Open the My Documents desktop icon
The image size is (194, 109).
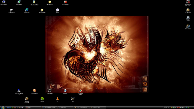(x=34, y=3)
